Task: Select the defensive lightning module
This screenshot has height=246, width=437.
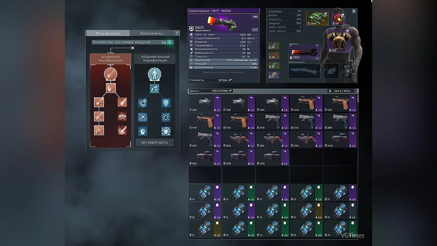Action: click(x=154, y=88)
